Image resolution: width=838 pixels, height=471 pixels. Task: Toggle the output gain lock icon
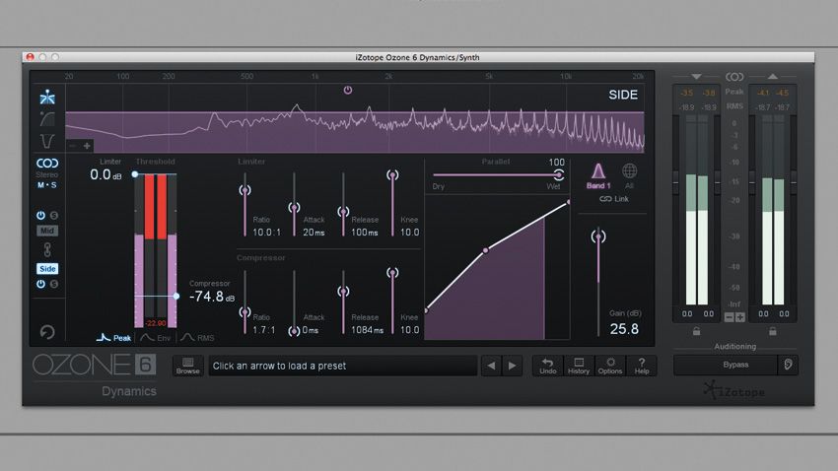coord(773,332)
